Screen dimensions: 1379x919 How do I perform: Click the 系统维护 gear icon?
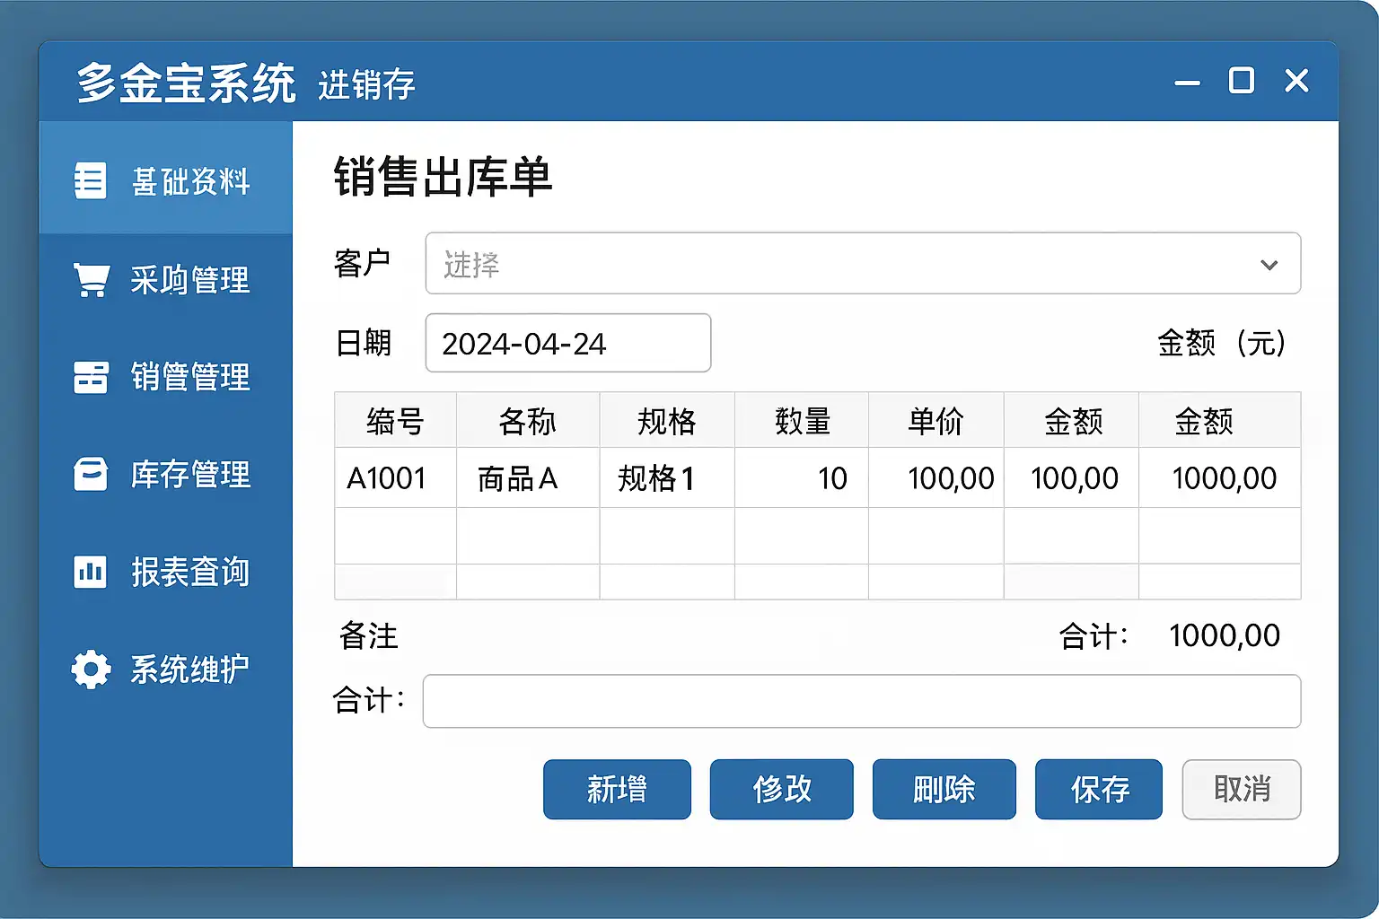click(x=91, y=670)
